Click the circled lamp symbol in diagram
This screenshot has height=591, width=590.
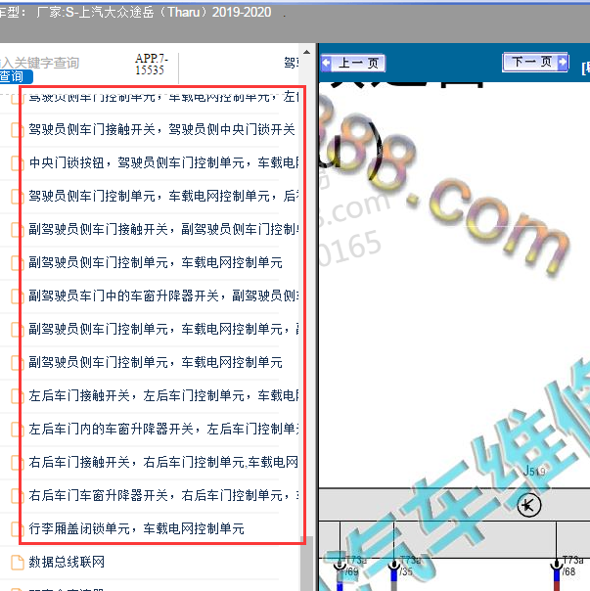click(529, 505)
